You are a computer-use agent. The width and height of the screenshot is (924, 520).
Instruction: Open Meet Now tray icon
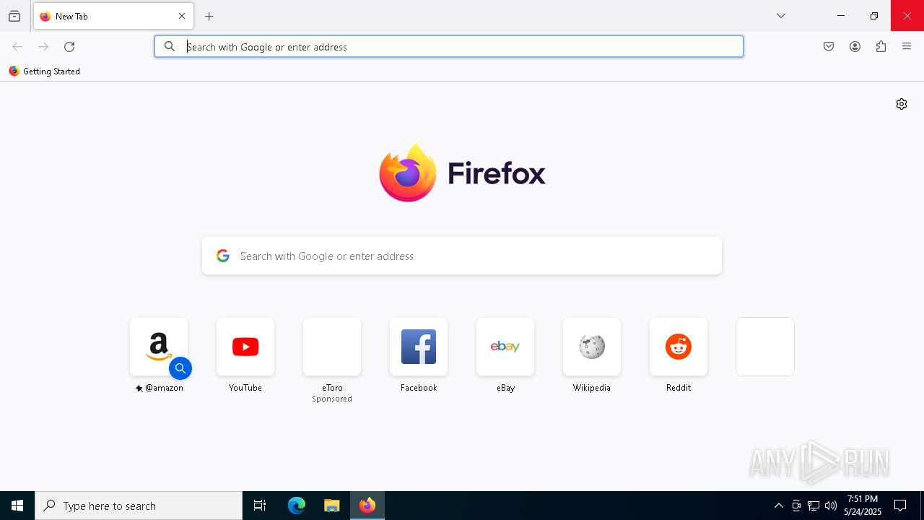[x=796, y=506]
